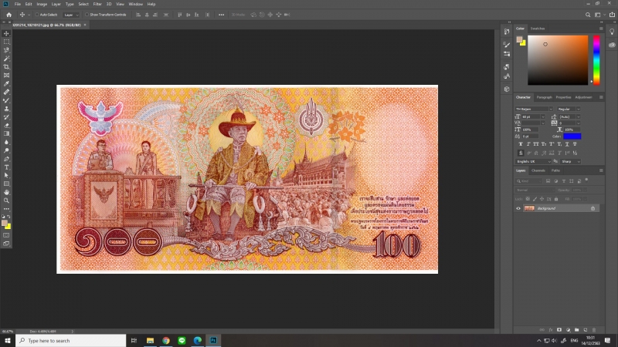The width and height of the screenshot is (618, 347).
Task: Select the Eraser tool
Action: pos(6,126)
